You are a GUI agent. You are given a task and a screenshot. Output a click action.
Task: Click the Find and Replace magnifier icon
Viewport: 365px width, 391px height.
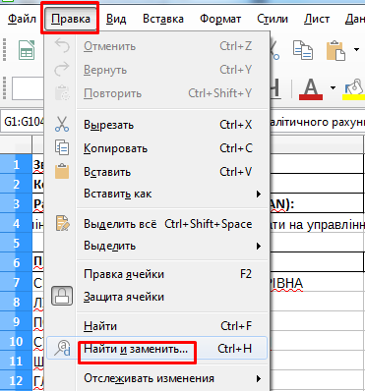click(62, 348)
